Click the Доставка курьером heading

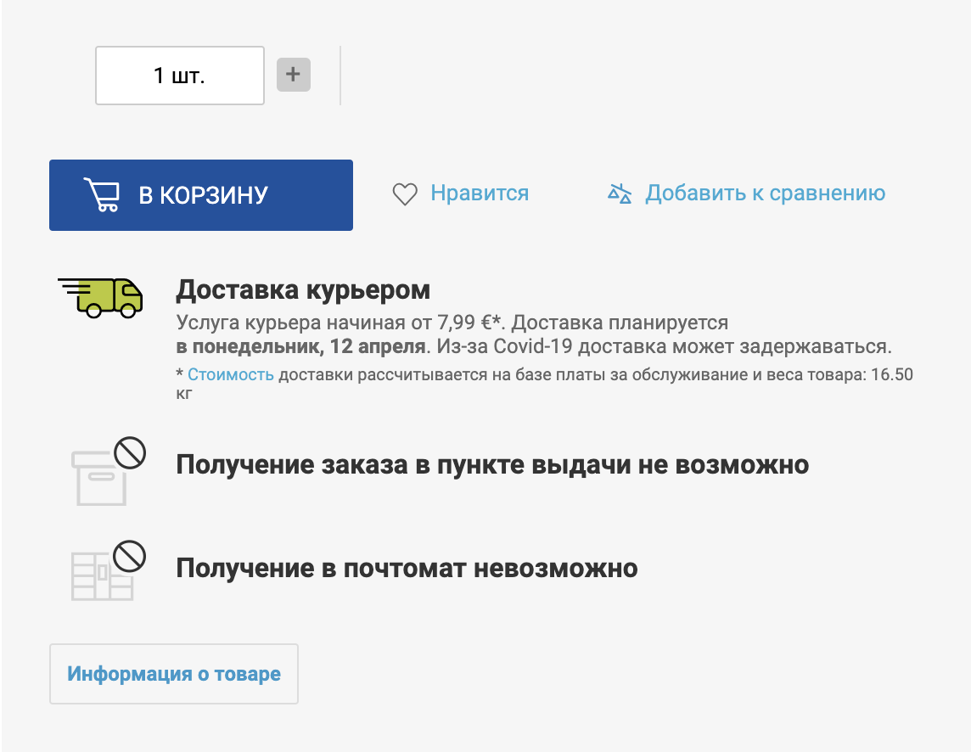pos(303,289)
